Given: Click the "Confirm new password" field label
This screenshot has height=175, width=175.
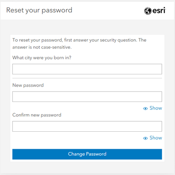Looking at the screenshot, I should coord(37,115).
